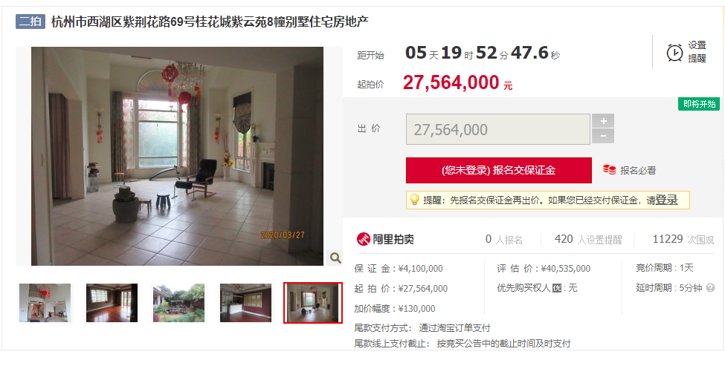725x366 pixels.
Task: Select the first thumbnail with red lantern
Action: pyautogui.click(x=45, y=303)
